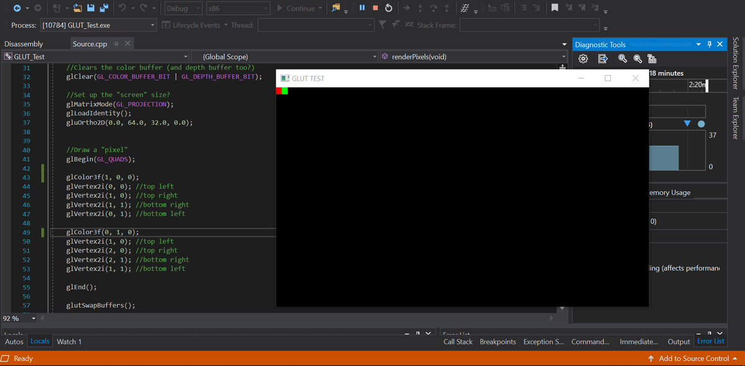745x366 pixels.
Task: Open the Error List tab
Action: 711,341
